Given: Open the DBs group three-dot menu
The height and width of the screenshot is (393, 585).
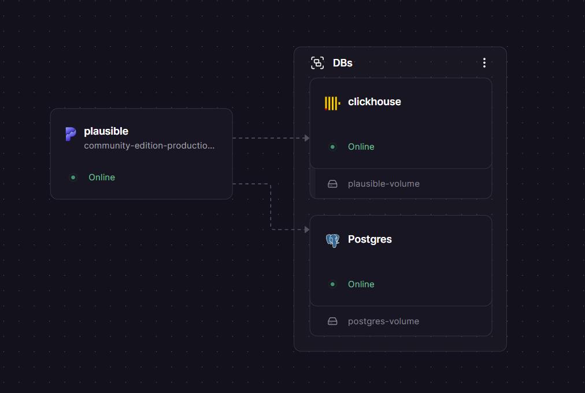Looking at the screenshot, I should pyautogui.click(x=484, y=62).
